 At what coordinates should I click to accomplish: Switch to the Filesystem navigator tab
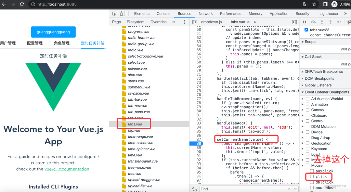[136, 22]
